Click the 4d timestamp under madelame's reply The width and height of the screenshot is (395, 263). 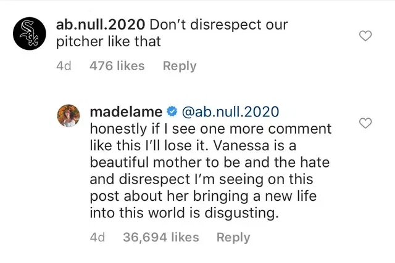point(98,237)
